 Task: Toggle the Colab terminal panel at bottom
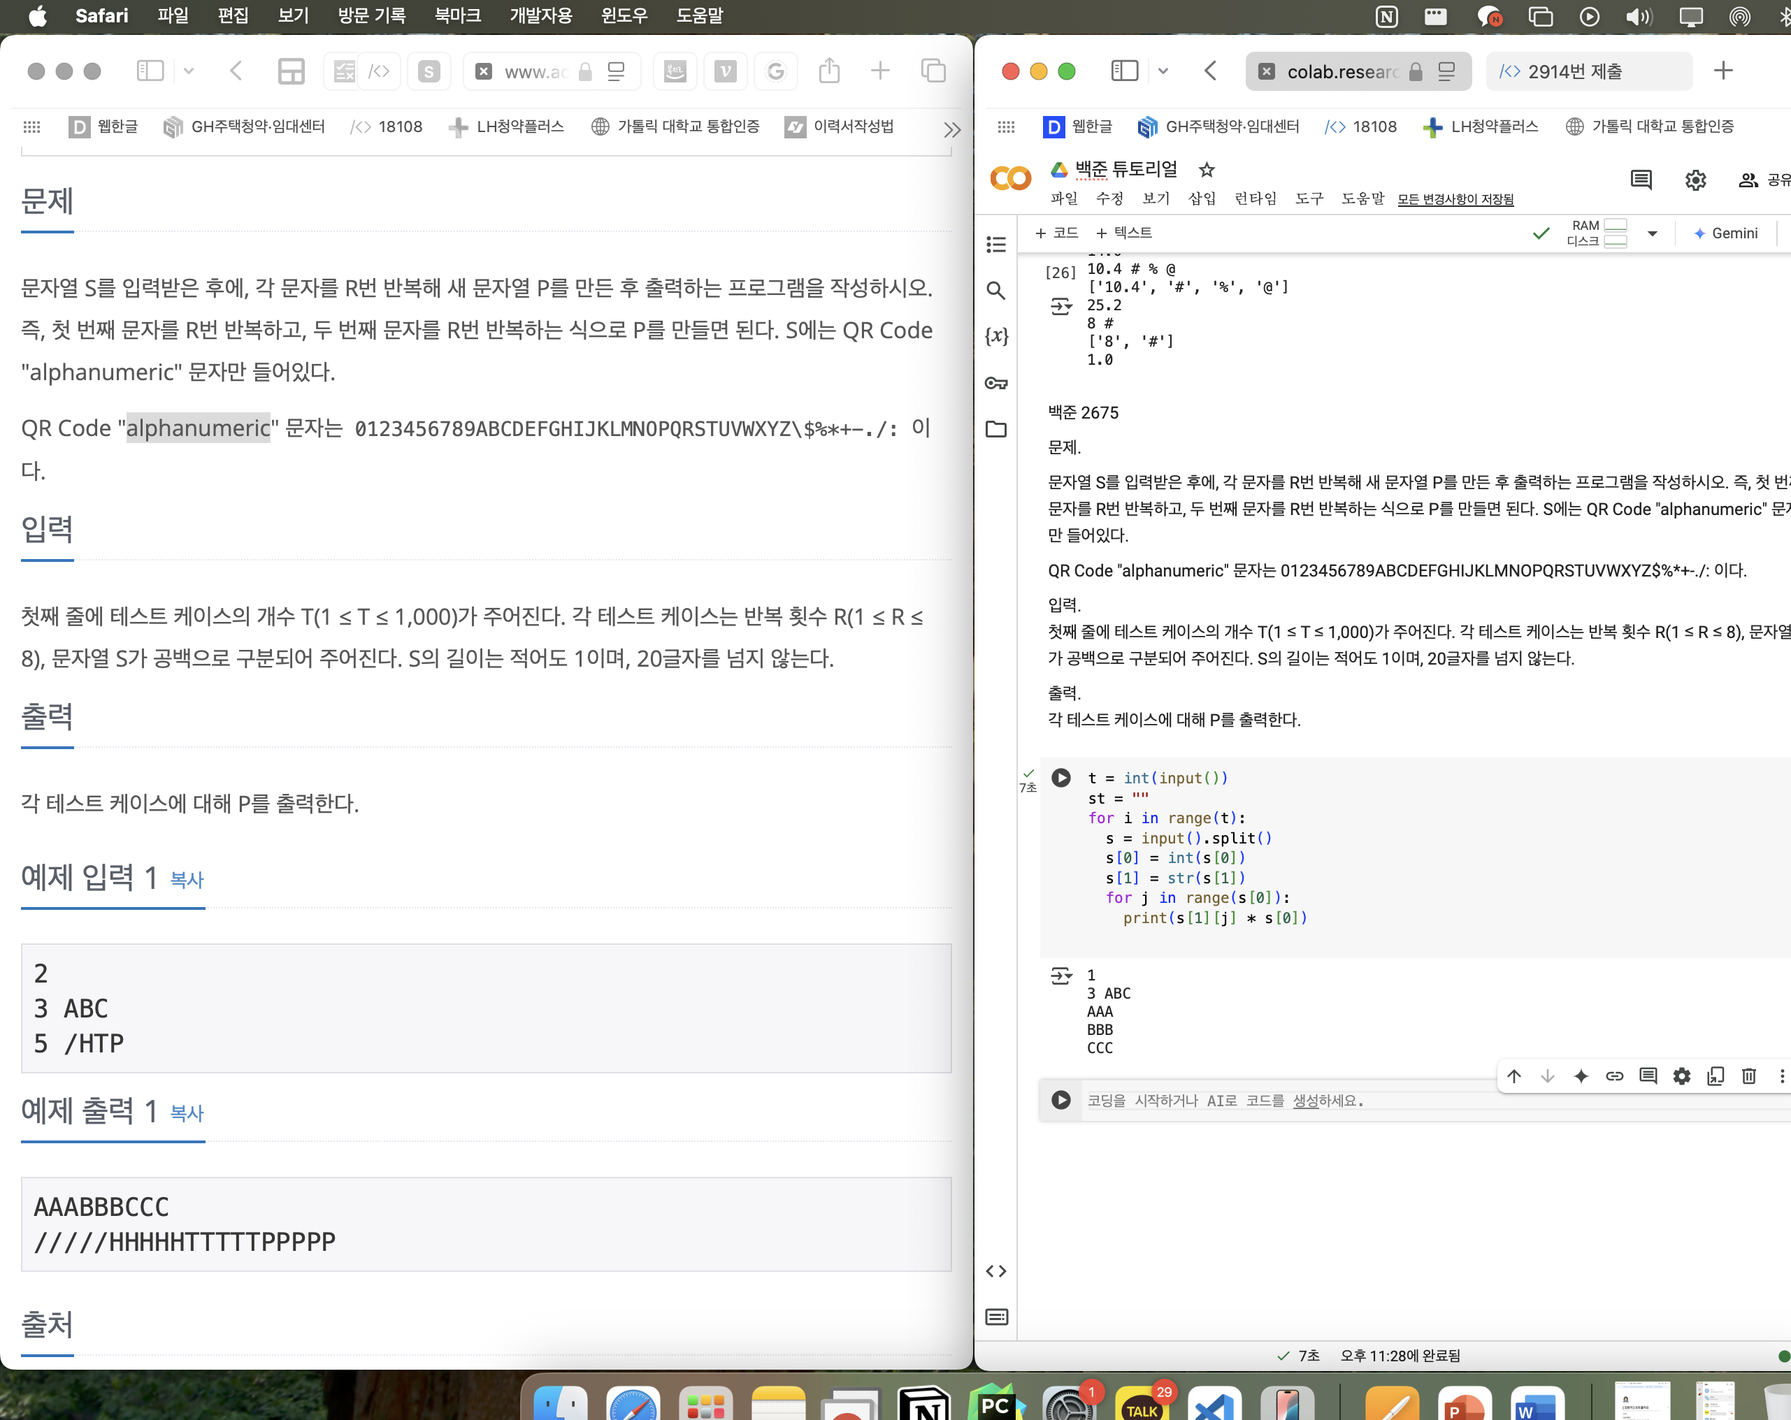point(996,1317)
